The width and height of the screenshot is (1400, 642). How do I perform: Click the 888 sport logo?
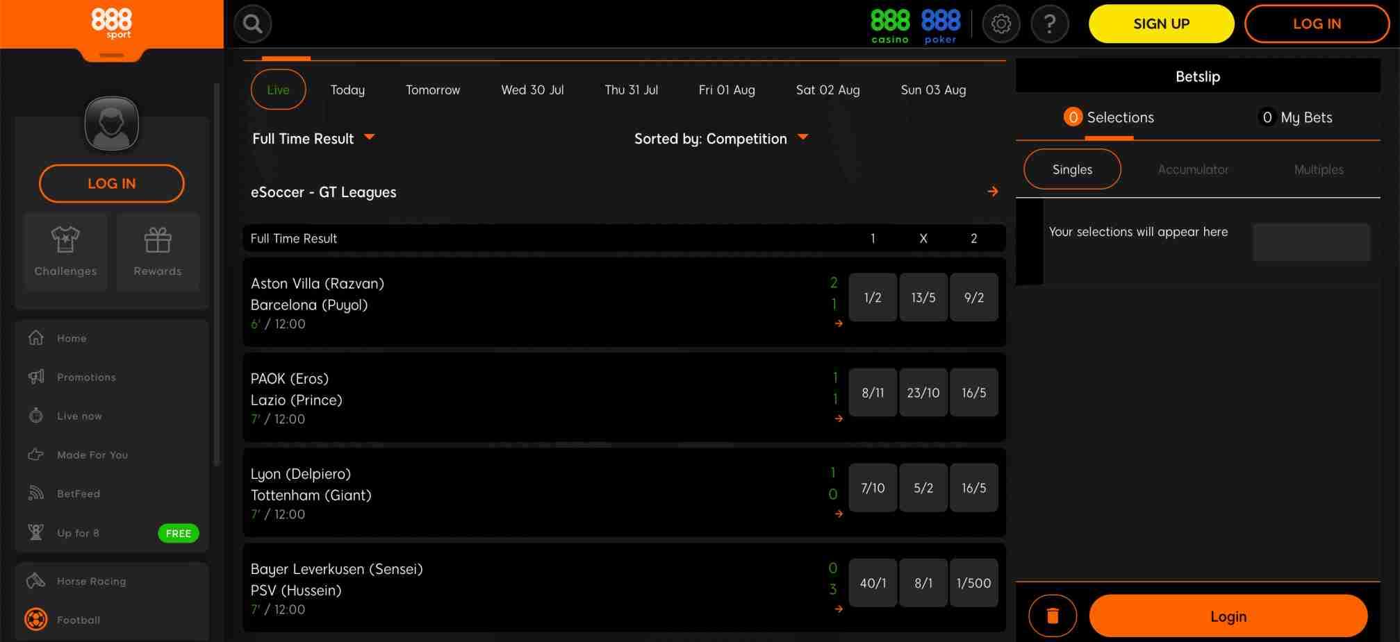coord(112,23)
